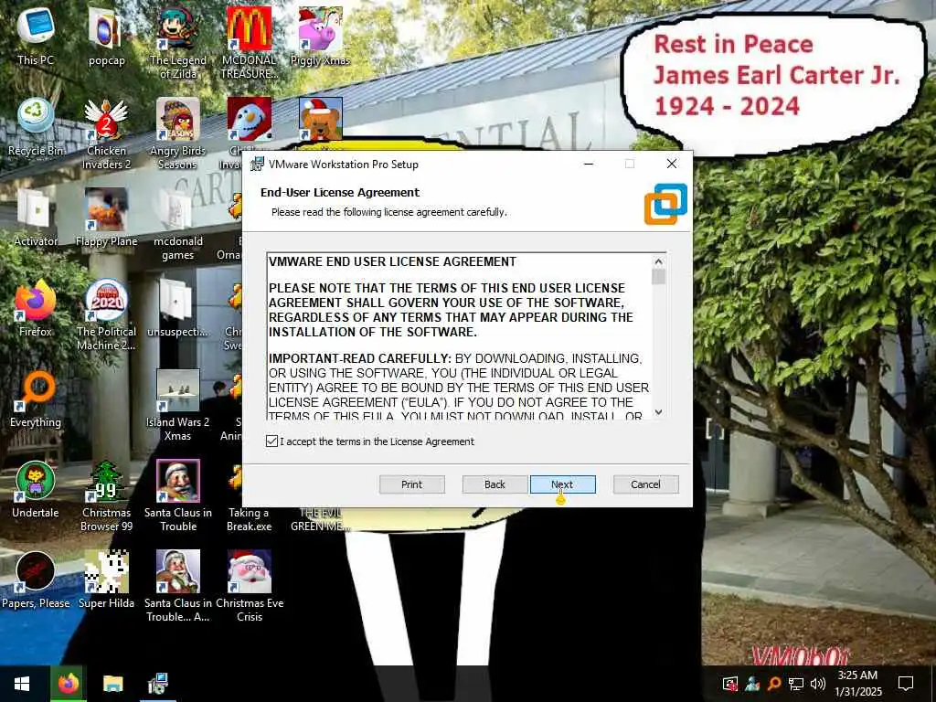Click Print to print the license
Screen dimensions: 936x702
click(411, 484)
